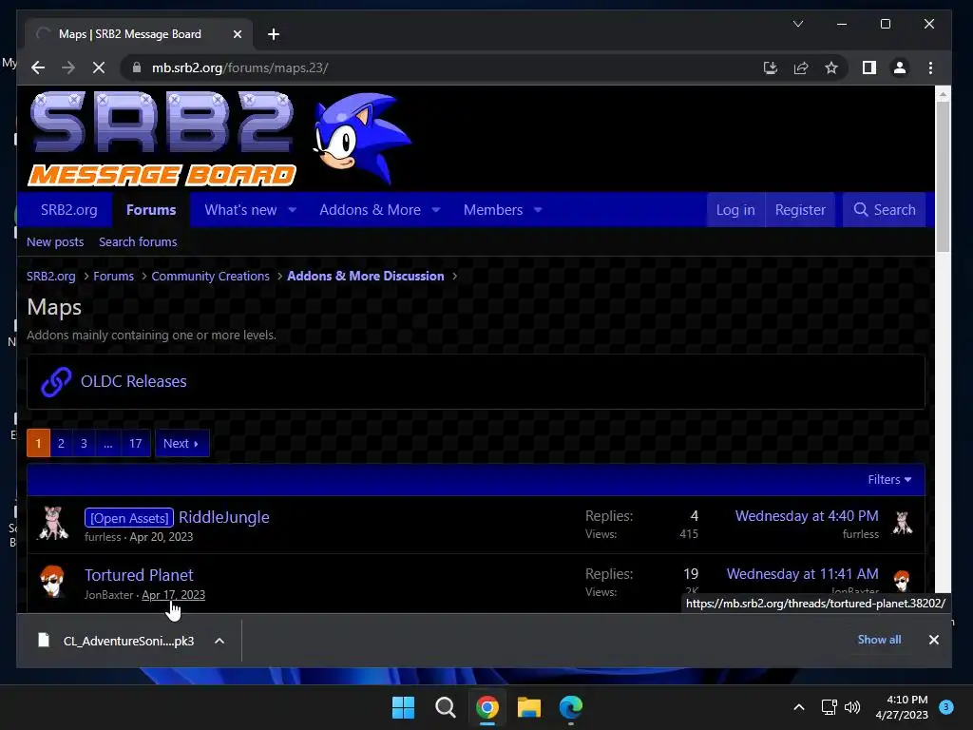The width and height of the screenshot is (973, 730).
Task: Open the Filters dropdown
Action: point(889,479)
